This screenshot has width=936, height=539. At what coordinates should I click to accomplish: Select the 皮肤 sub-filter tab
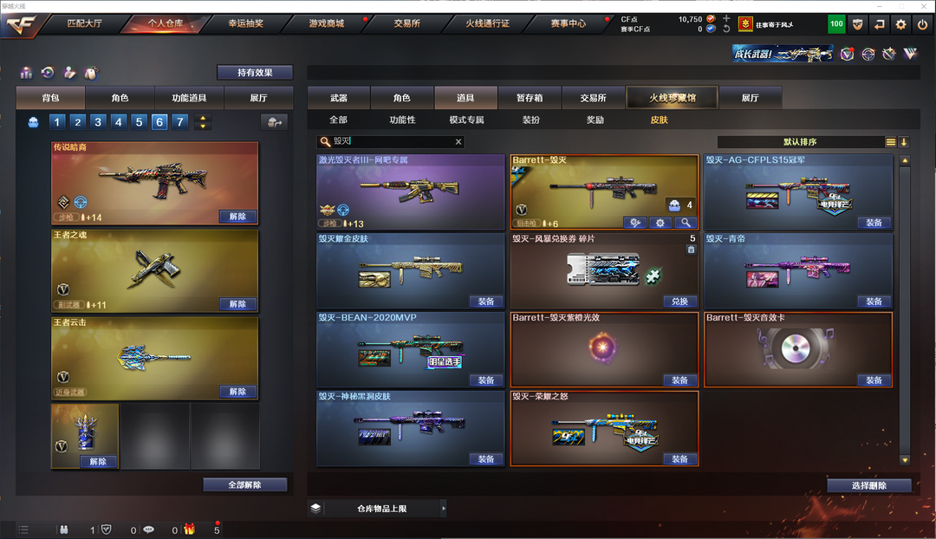click(x=659, y=120)
